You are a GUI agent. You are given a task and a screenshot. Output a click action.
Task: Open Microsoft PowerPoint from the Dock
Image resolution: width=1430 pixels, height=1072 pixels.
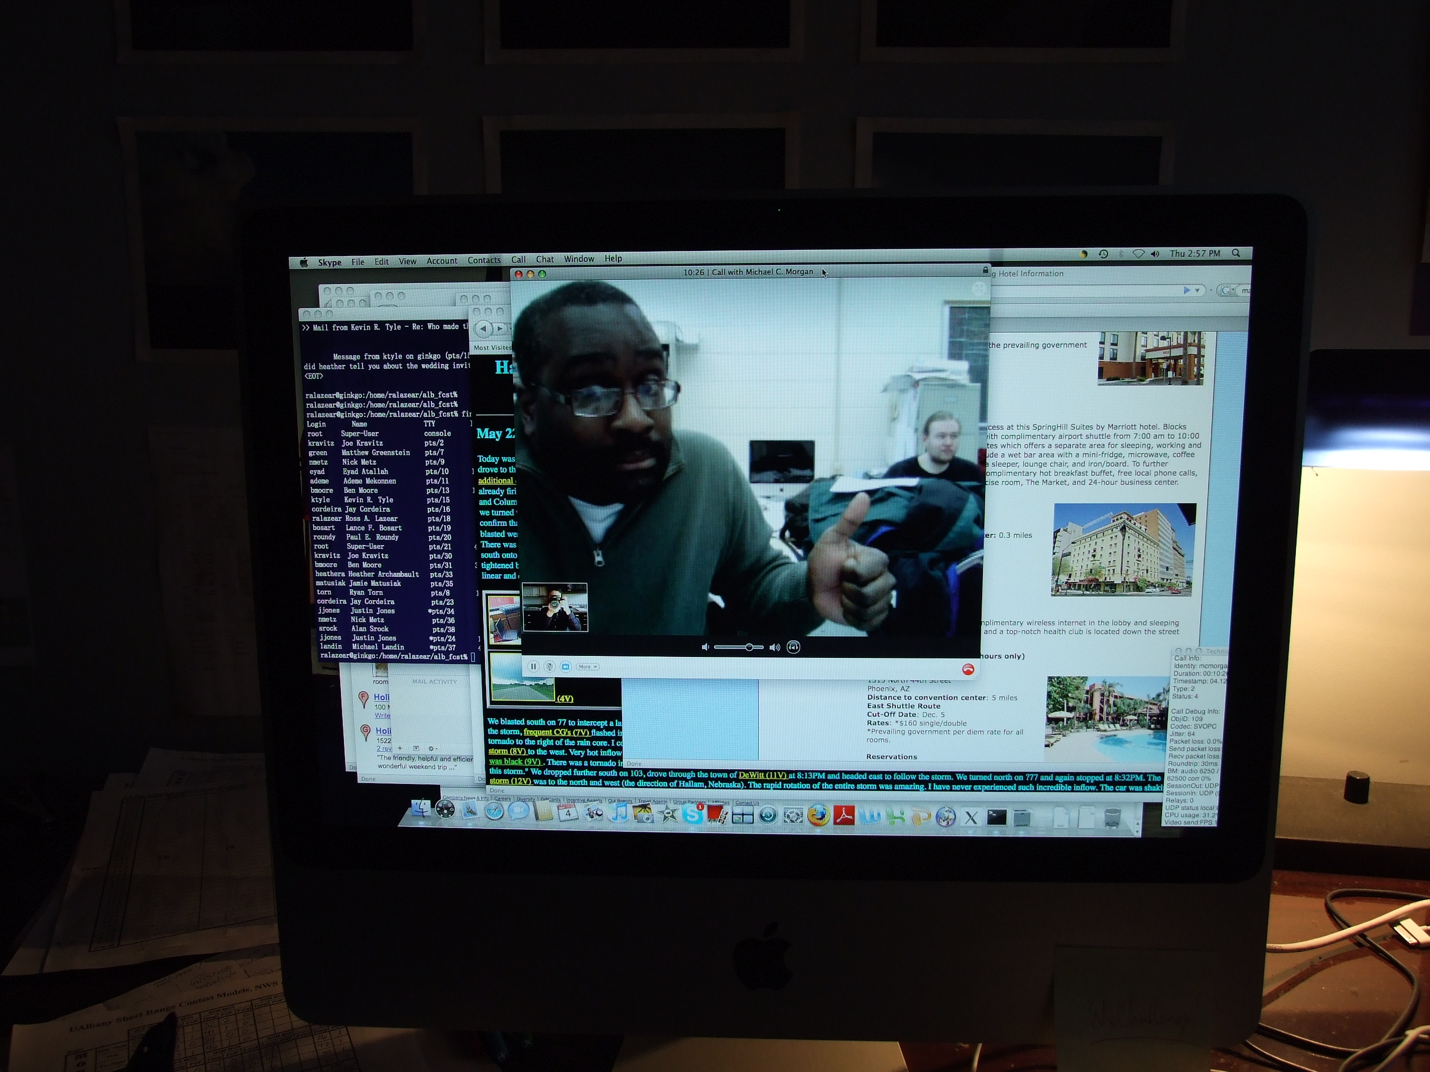tap(921, 818)
